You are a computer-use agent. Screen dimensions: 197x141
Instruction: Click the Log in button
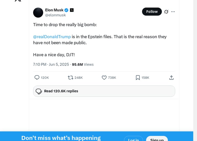133,139
